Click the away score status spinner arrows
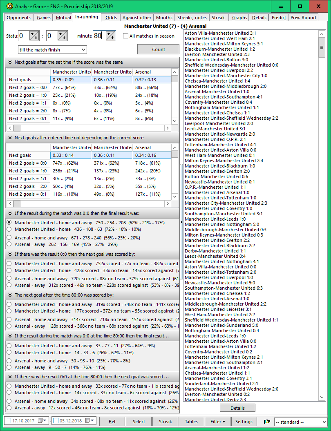The height and width of the screenshot is (431, 331). [62, 36]
